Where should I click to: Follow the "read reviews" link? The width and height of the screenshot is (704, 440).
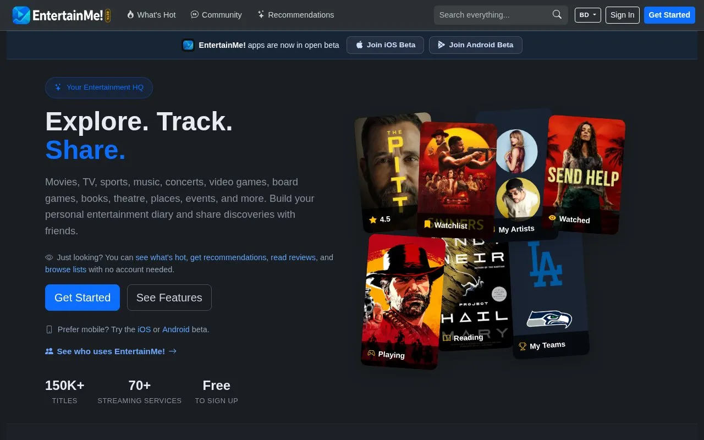pyautogui.click(x=293, y=257)
